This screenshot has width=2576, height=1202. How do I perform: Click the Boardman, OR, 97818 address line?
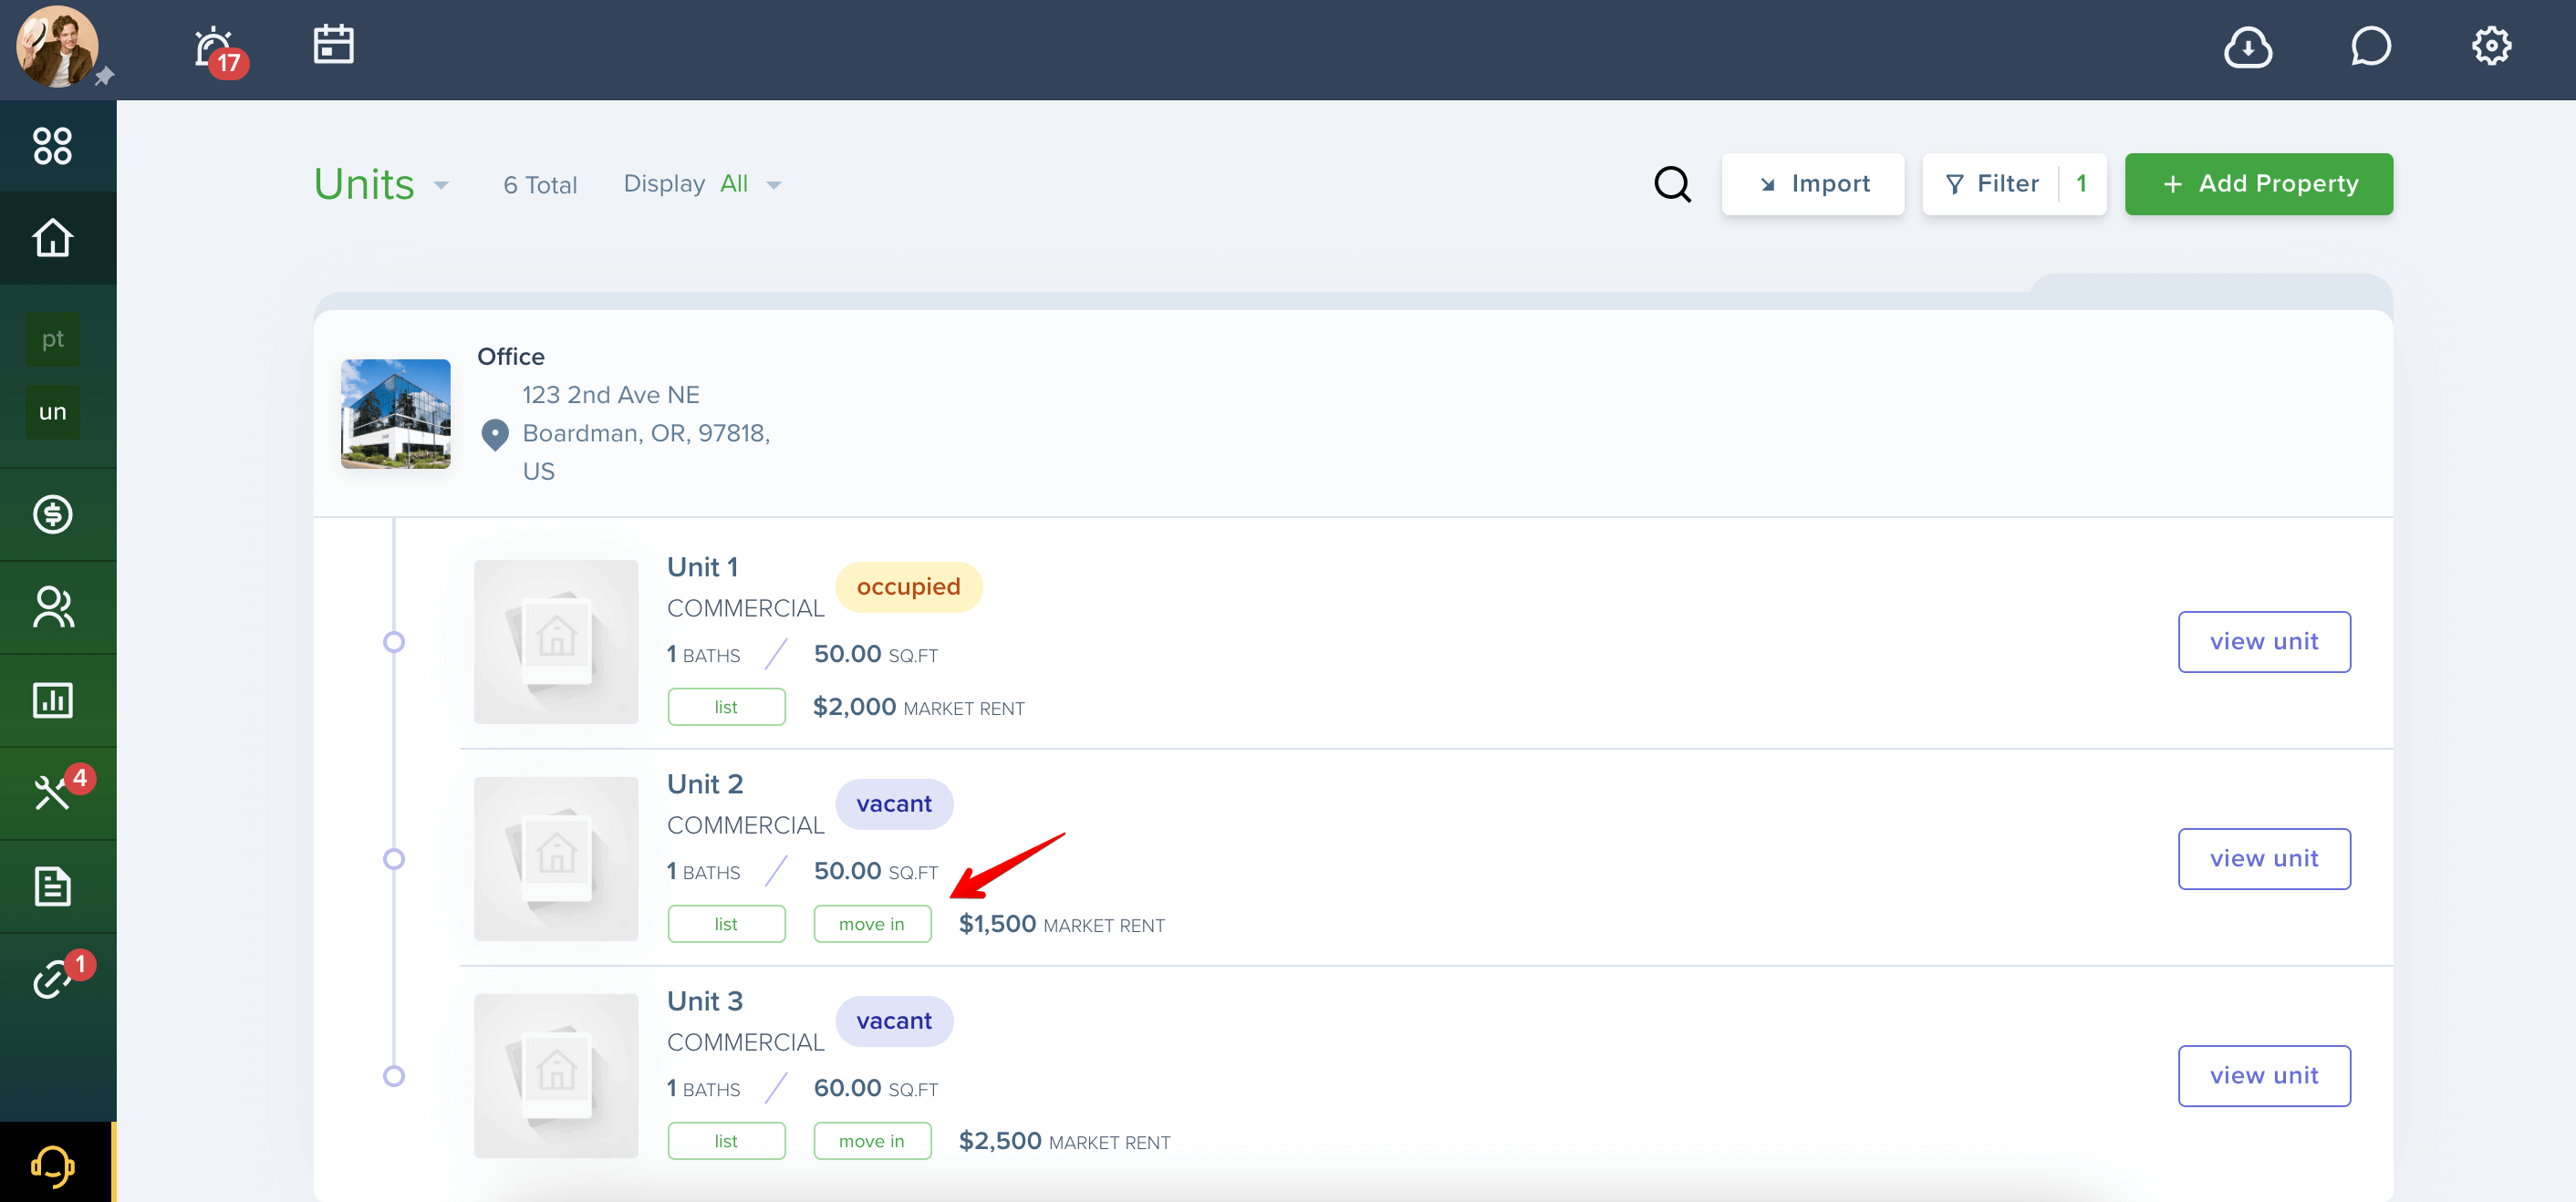click(646, 433)
